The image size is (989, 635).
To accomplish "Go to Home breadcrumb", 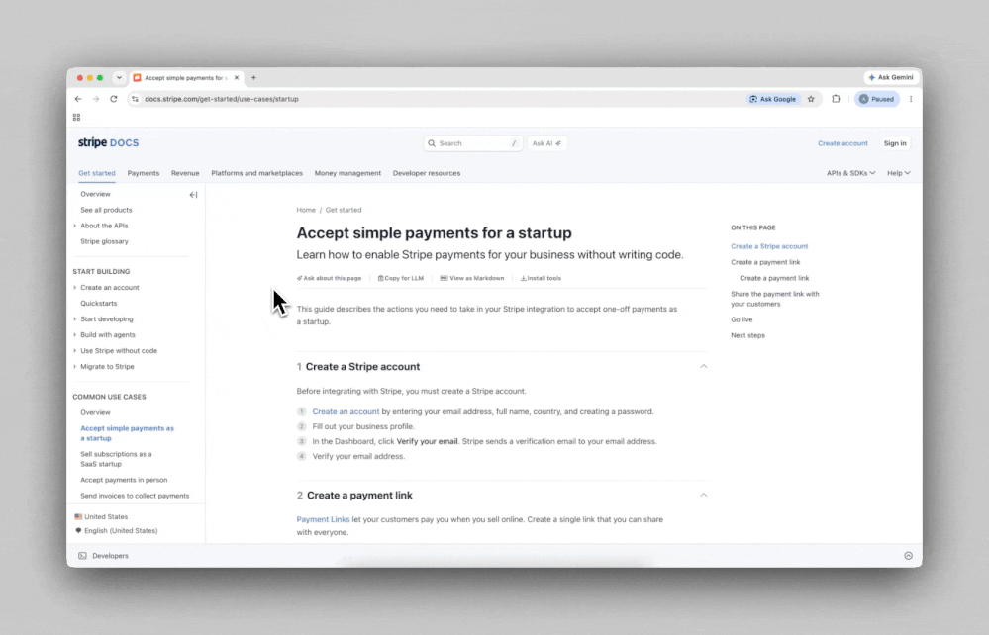I will click(306, 210).
